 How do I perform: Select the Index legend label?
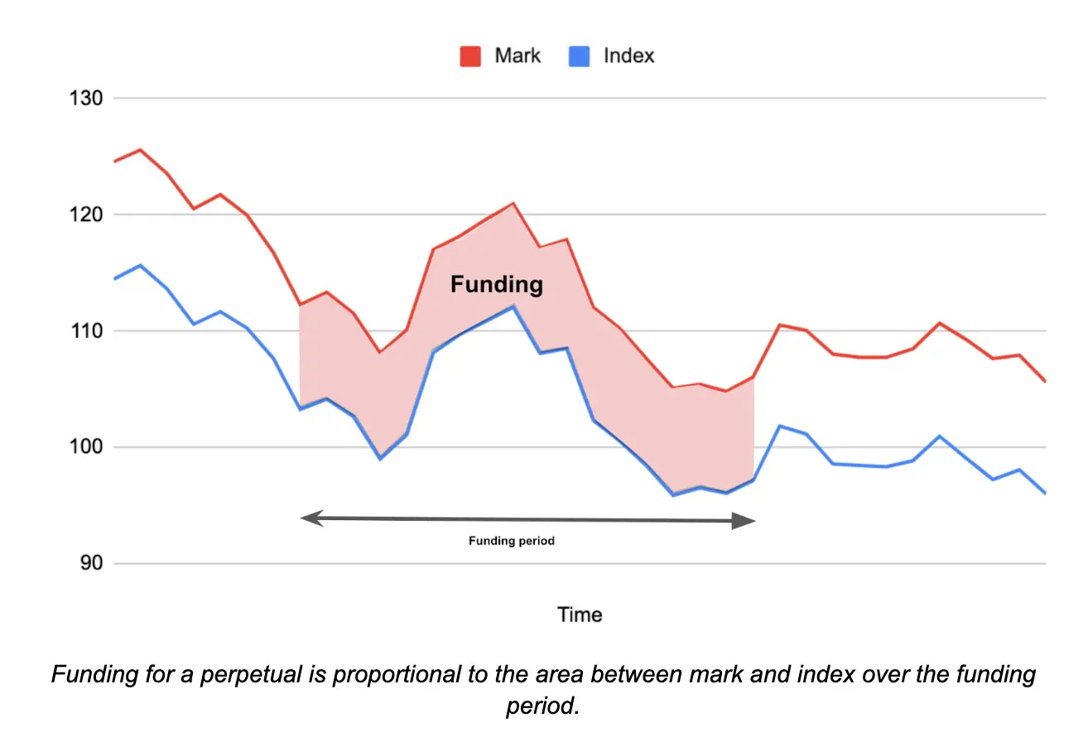(629, 56)
